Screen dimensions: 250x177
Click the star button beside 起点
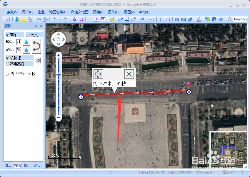tap(26, 42)
